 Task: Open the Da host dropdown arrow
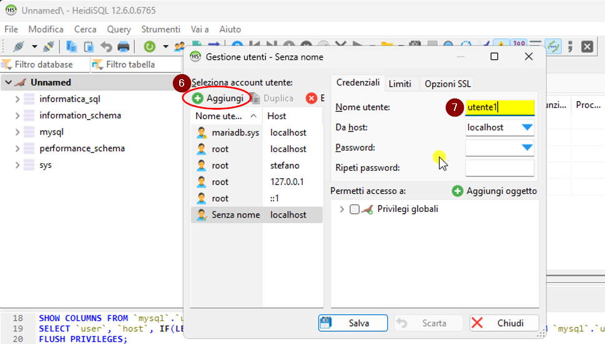pyautogui.click(x=527, y=128)
